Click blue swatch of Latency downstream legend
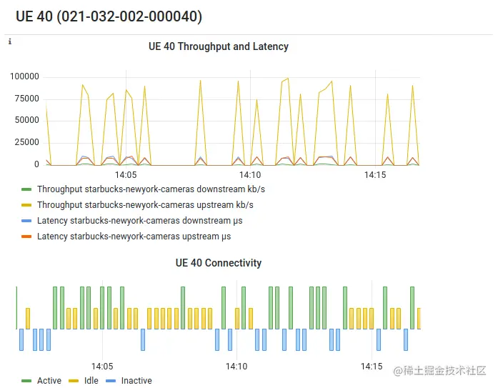The image size is (498, 388). pyautogui.click(x=26, y=221)
